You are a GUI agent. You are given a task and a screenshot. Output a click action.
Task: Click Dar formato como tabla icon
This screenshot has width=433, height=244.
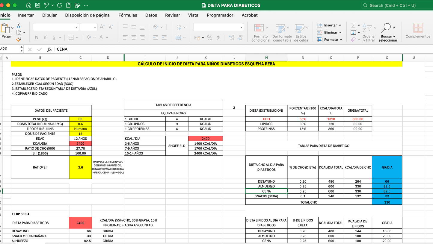tap(281, 28)
